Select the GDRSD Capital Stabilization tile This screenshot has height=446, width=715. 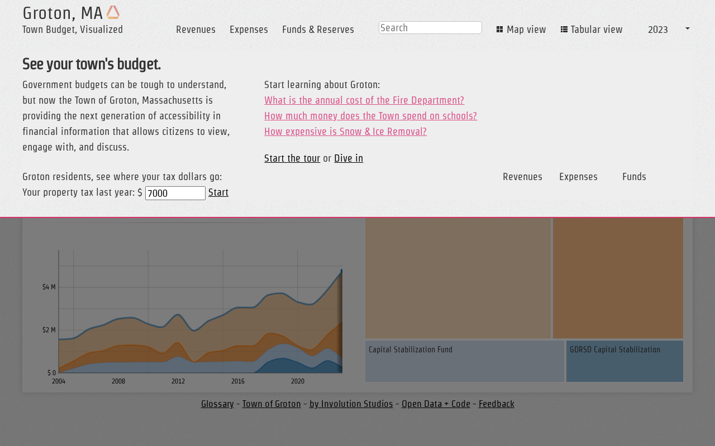coord(625,361)
